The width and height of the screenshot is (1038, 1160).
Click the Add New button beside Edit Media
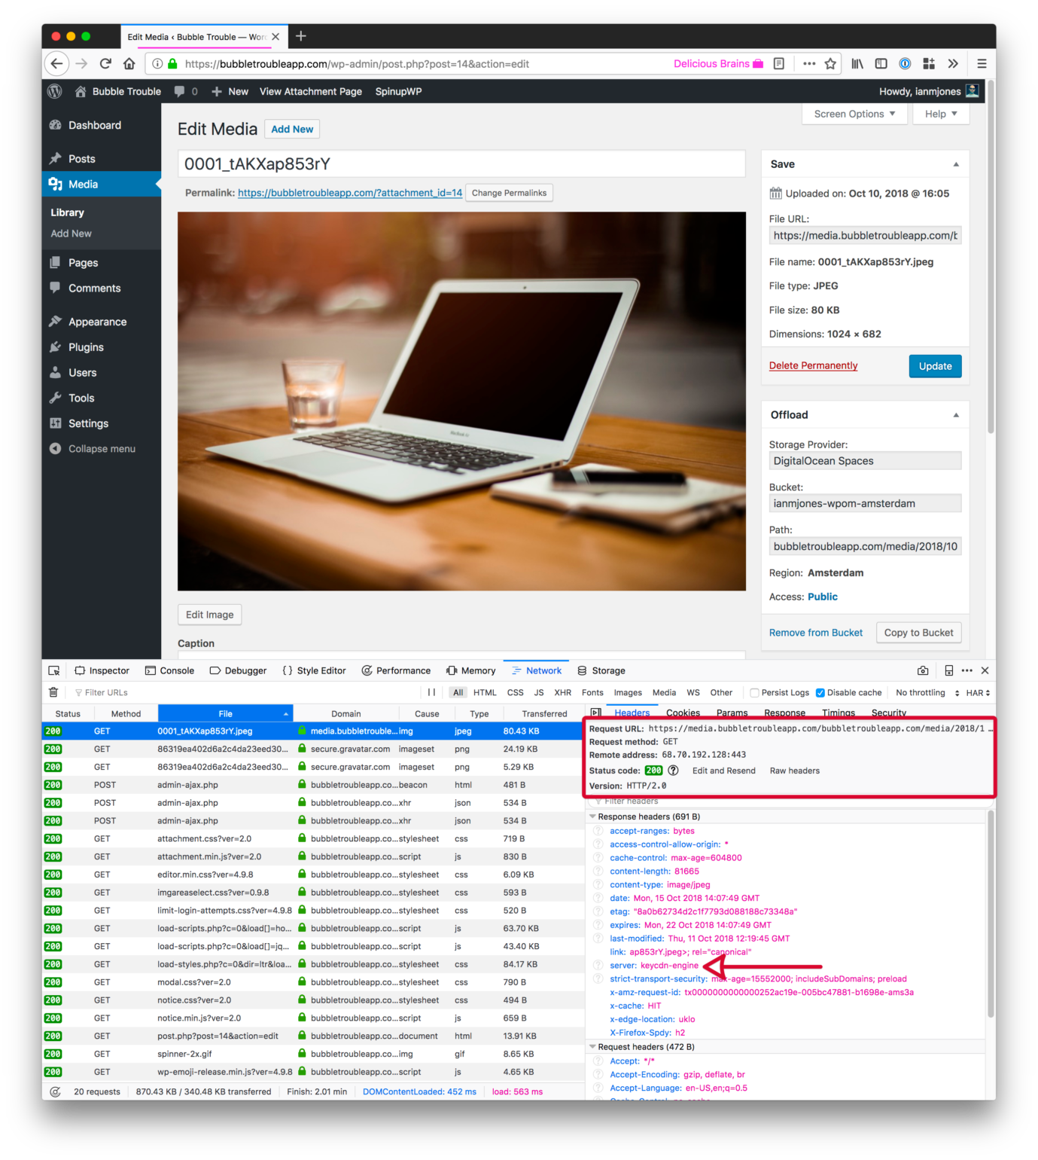coord(292,130)
